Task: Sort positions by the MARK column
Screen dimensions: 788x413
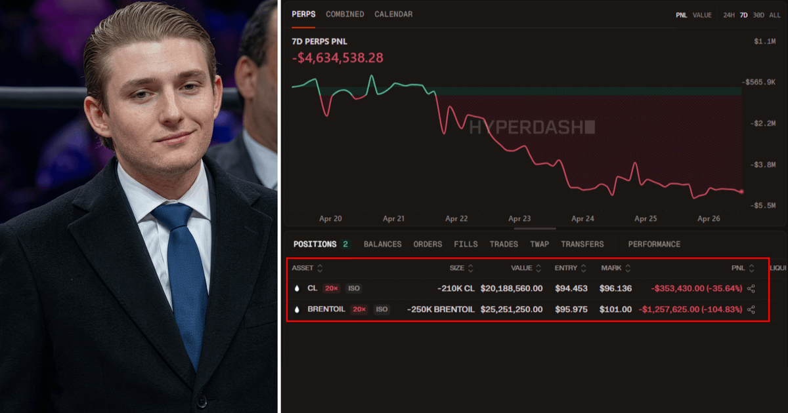Action: (x=616, y=268)
